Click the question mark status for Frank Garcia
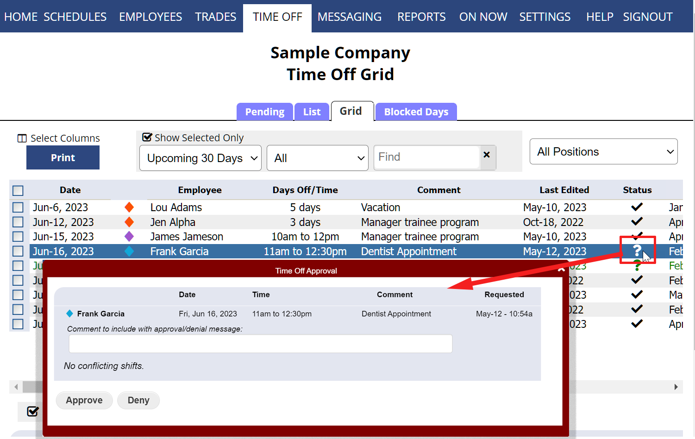This screenshot has height=439, width=695. (637, 251)
